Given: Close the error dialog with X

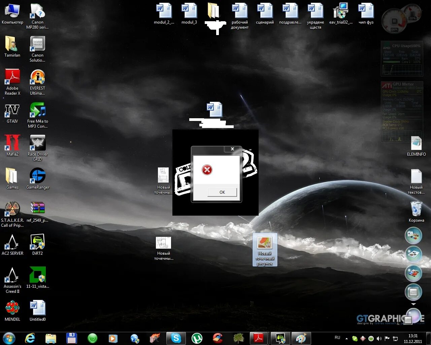Looking at the screenshot, I should click(232, 149).
